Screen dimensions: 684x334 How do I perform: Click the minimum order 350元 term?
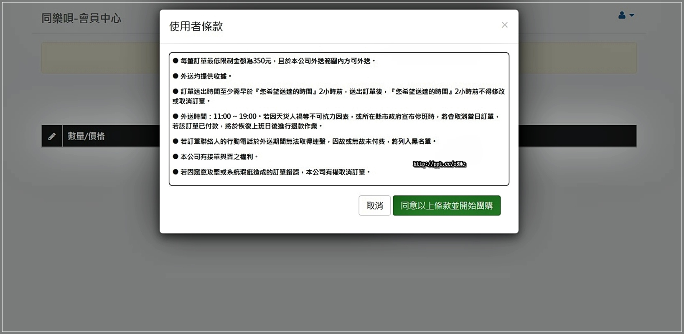coord(274,61)
